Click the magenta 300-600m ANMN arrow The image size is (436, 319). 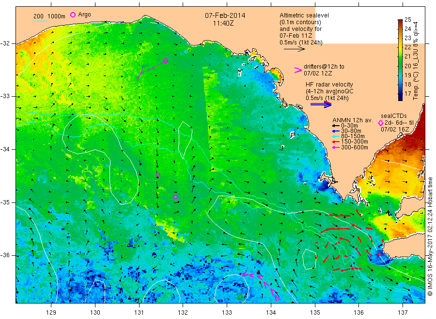click(336, 147)
